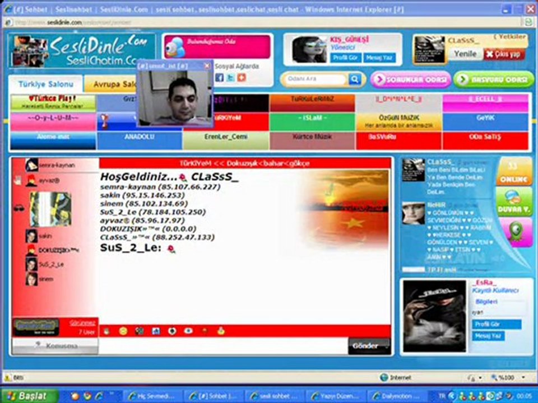Join the ÖzGüN MüZiK room

click(398, 122)
